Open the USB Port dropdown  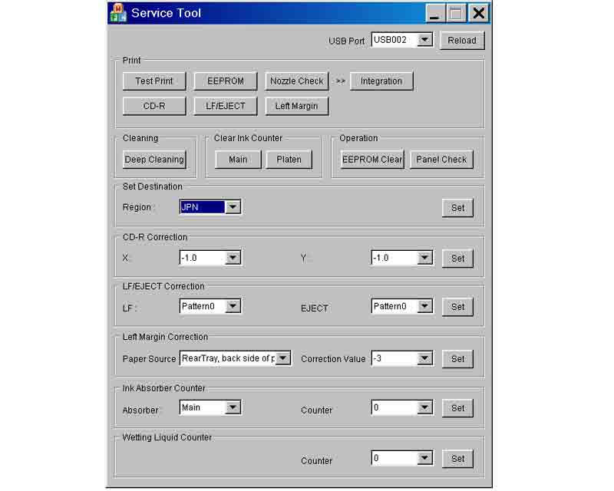[x=401, y=40]
